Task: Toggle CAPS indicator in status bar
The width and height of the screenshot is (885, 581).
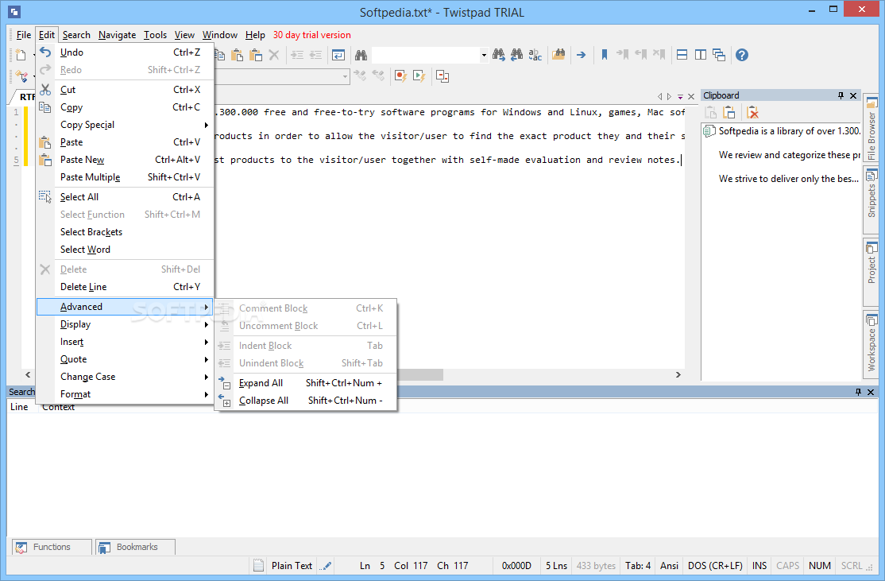Action: point(787,566)
